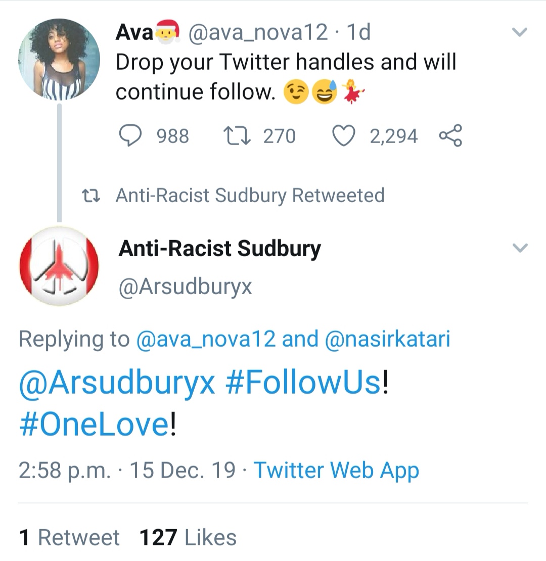The height and width of the screenshot is (561, 546).
Task: Expand the chevron menu on Anti-Racist Sudbury's tweet
Action: (520, 248)
